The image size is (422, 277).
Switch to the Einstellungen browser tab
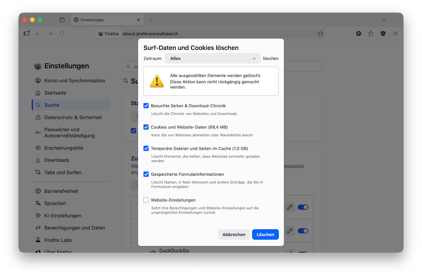[107, 20]
